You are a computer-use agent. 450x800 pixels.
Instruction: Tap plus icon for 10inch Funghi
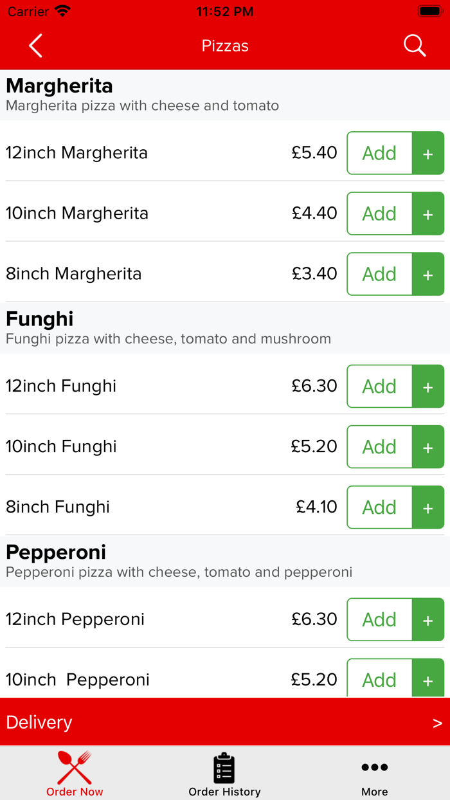(428, 448)
